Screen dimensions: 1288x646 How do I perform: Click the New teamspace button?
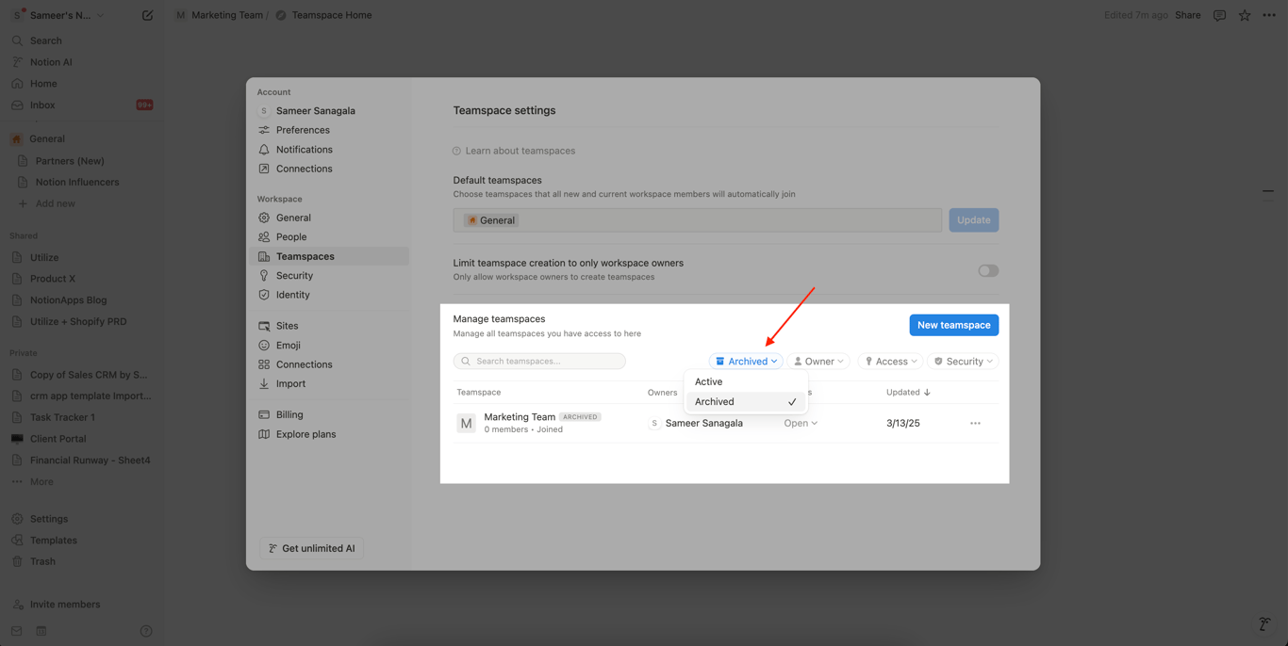[953, 325]
